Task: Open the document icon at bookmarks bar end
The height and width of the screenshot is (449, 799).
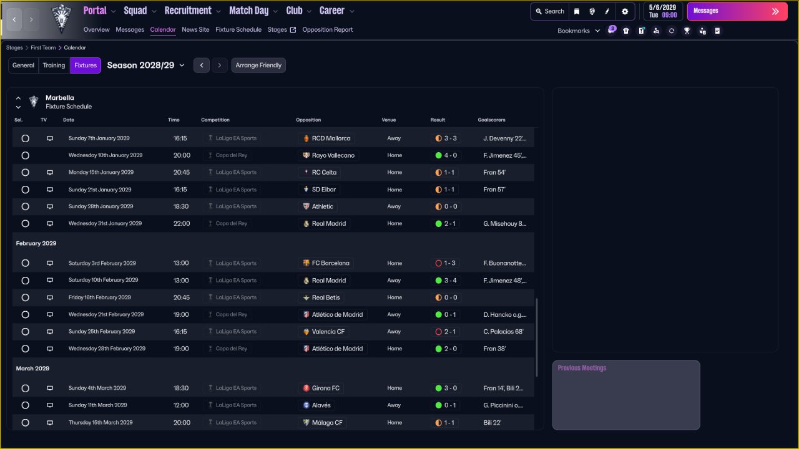Action: [718, 31]
